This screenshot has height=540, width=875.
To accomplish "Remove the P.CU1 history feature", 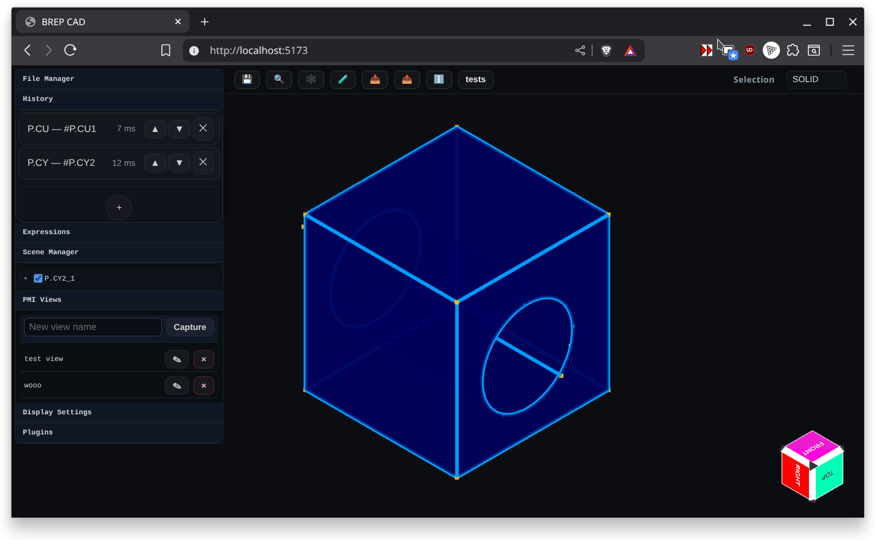I will click(x=203, y=129).
